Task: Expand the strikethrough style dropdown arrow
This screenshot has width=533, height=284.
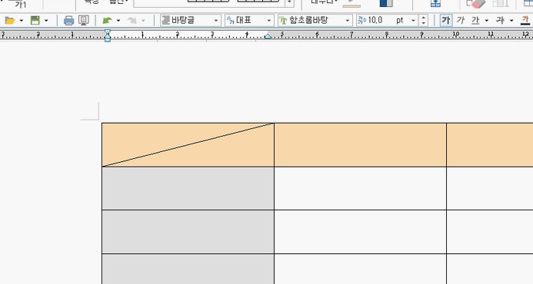Action: tap(511, 21)
